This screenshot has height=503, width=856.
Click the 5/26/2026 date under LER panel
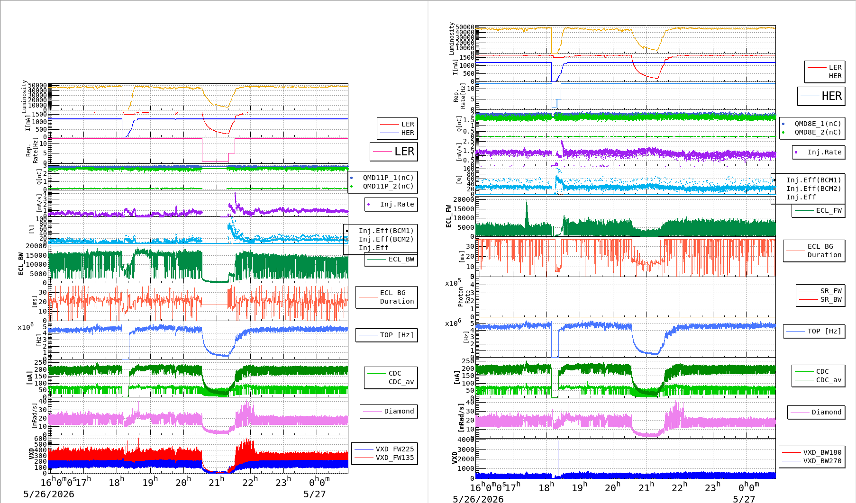point(49,494)
